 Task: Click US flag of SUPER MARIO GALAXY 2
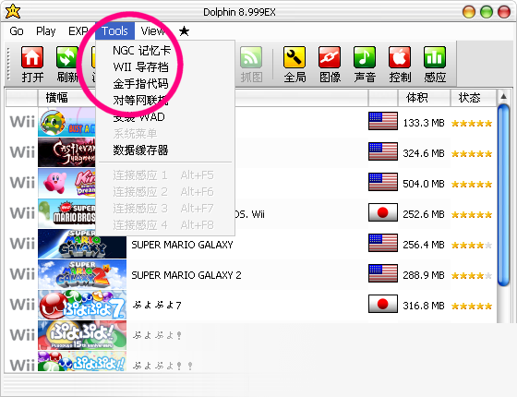[383, 273]
